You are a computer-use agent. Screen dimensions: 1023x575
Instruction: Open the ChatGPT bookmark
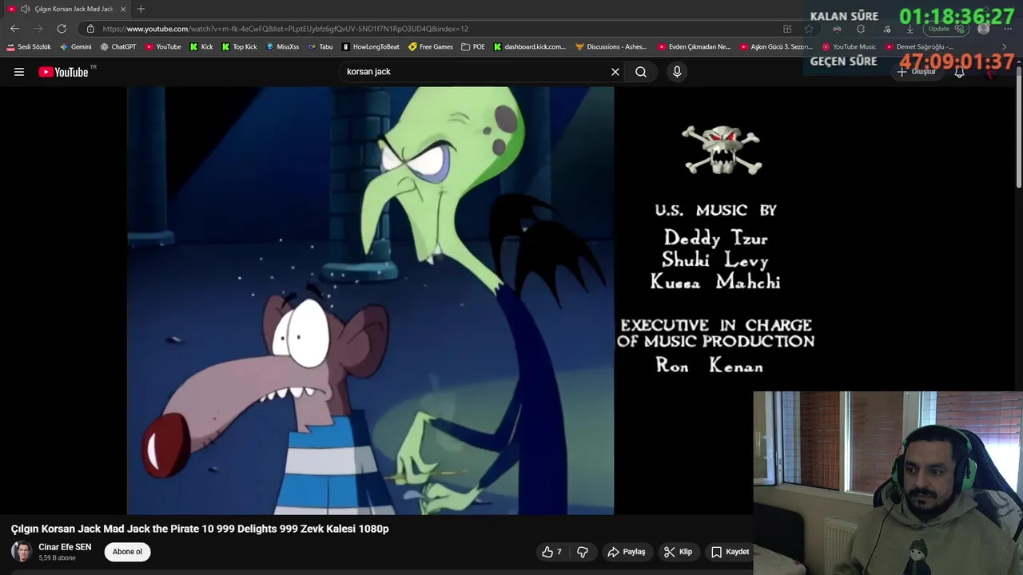point(118,47)
